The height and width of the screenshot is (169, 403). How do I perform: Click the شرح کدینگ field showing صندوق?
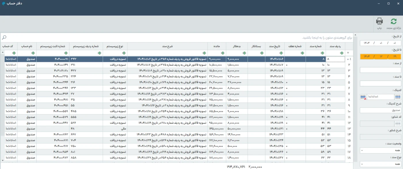pyautogui.click(x=381, y=110)
